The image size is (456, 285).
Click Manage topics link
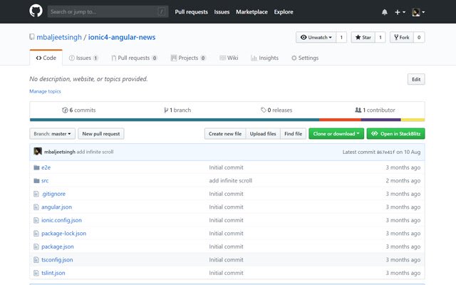pyautogui.click(x=45, y=91)
